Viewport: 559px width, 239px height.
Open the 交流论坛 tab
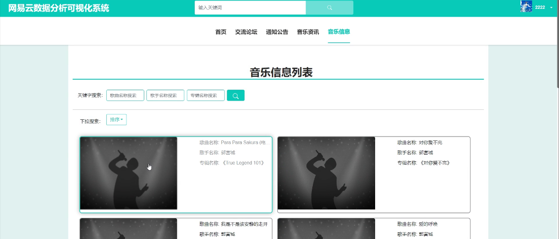[x=246, y=32]
